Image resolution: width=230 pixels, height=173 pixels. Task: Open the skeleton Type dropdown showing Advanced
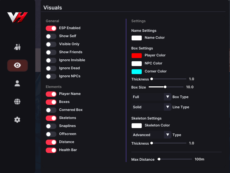[151, 135]
